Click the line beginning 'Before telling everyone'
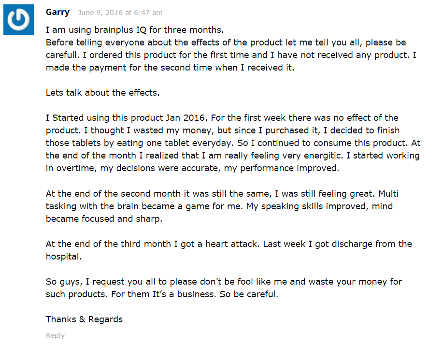The width and height of the screenshot is (429, 346). (226, 43)
